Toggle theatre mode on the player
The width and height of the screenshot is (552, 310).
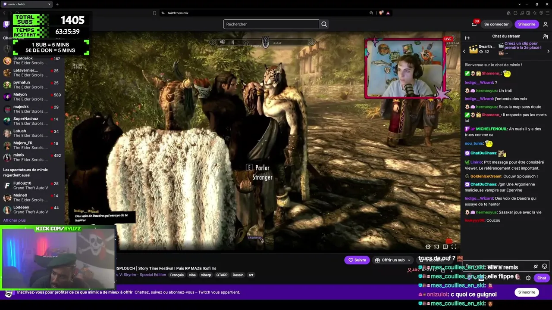pyautogui.click(x=445, y=247)
